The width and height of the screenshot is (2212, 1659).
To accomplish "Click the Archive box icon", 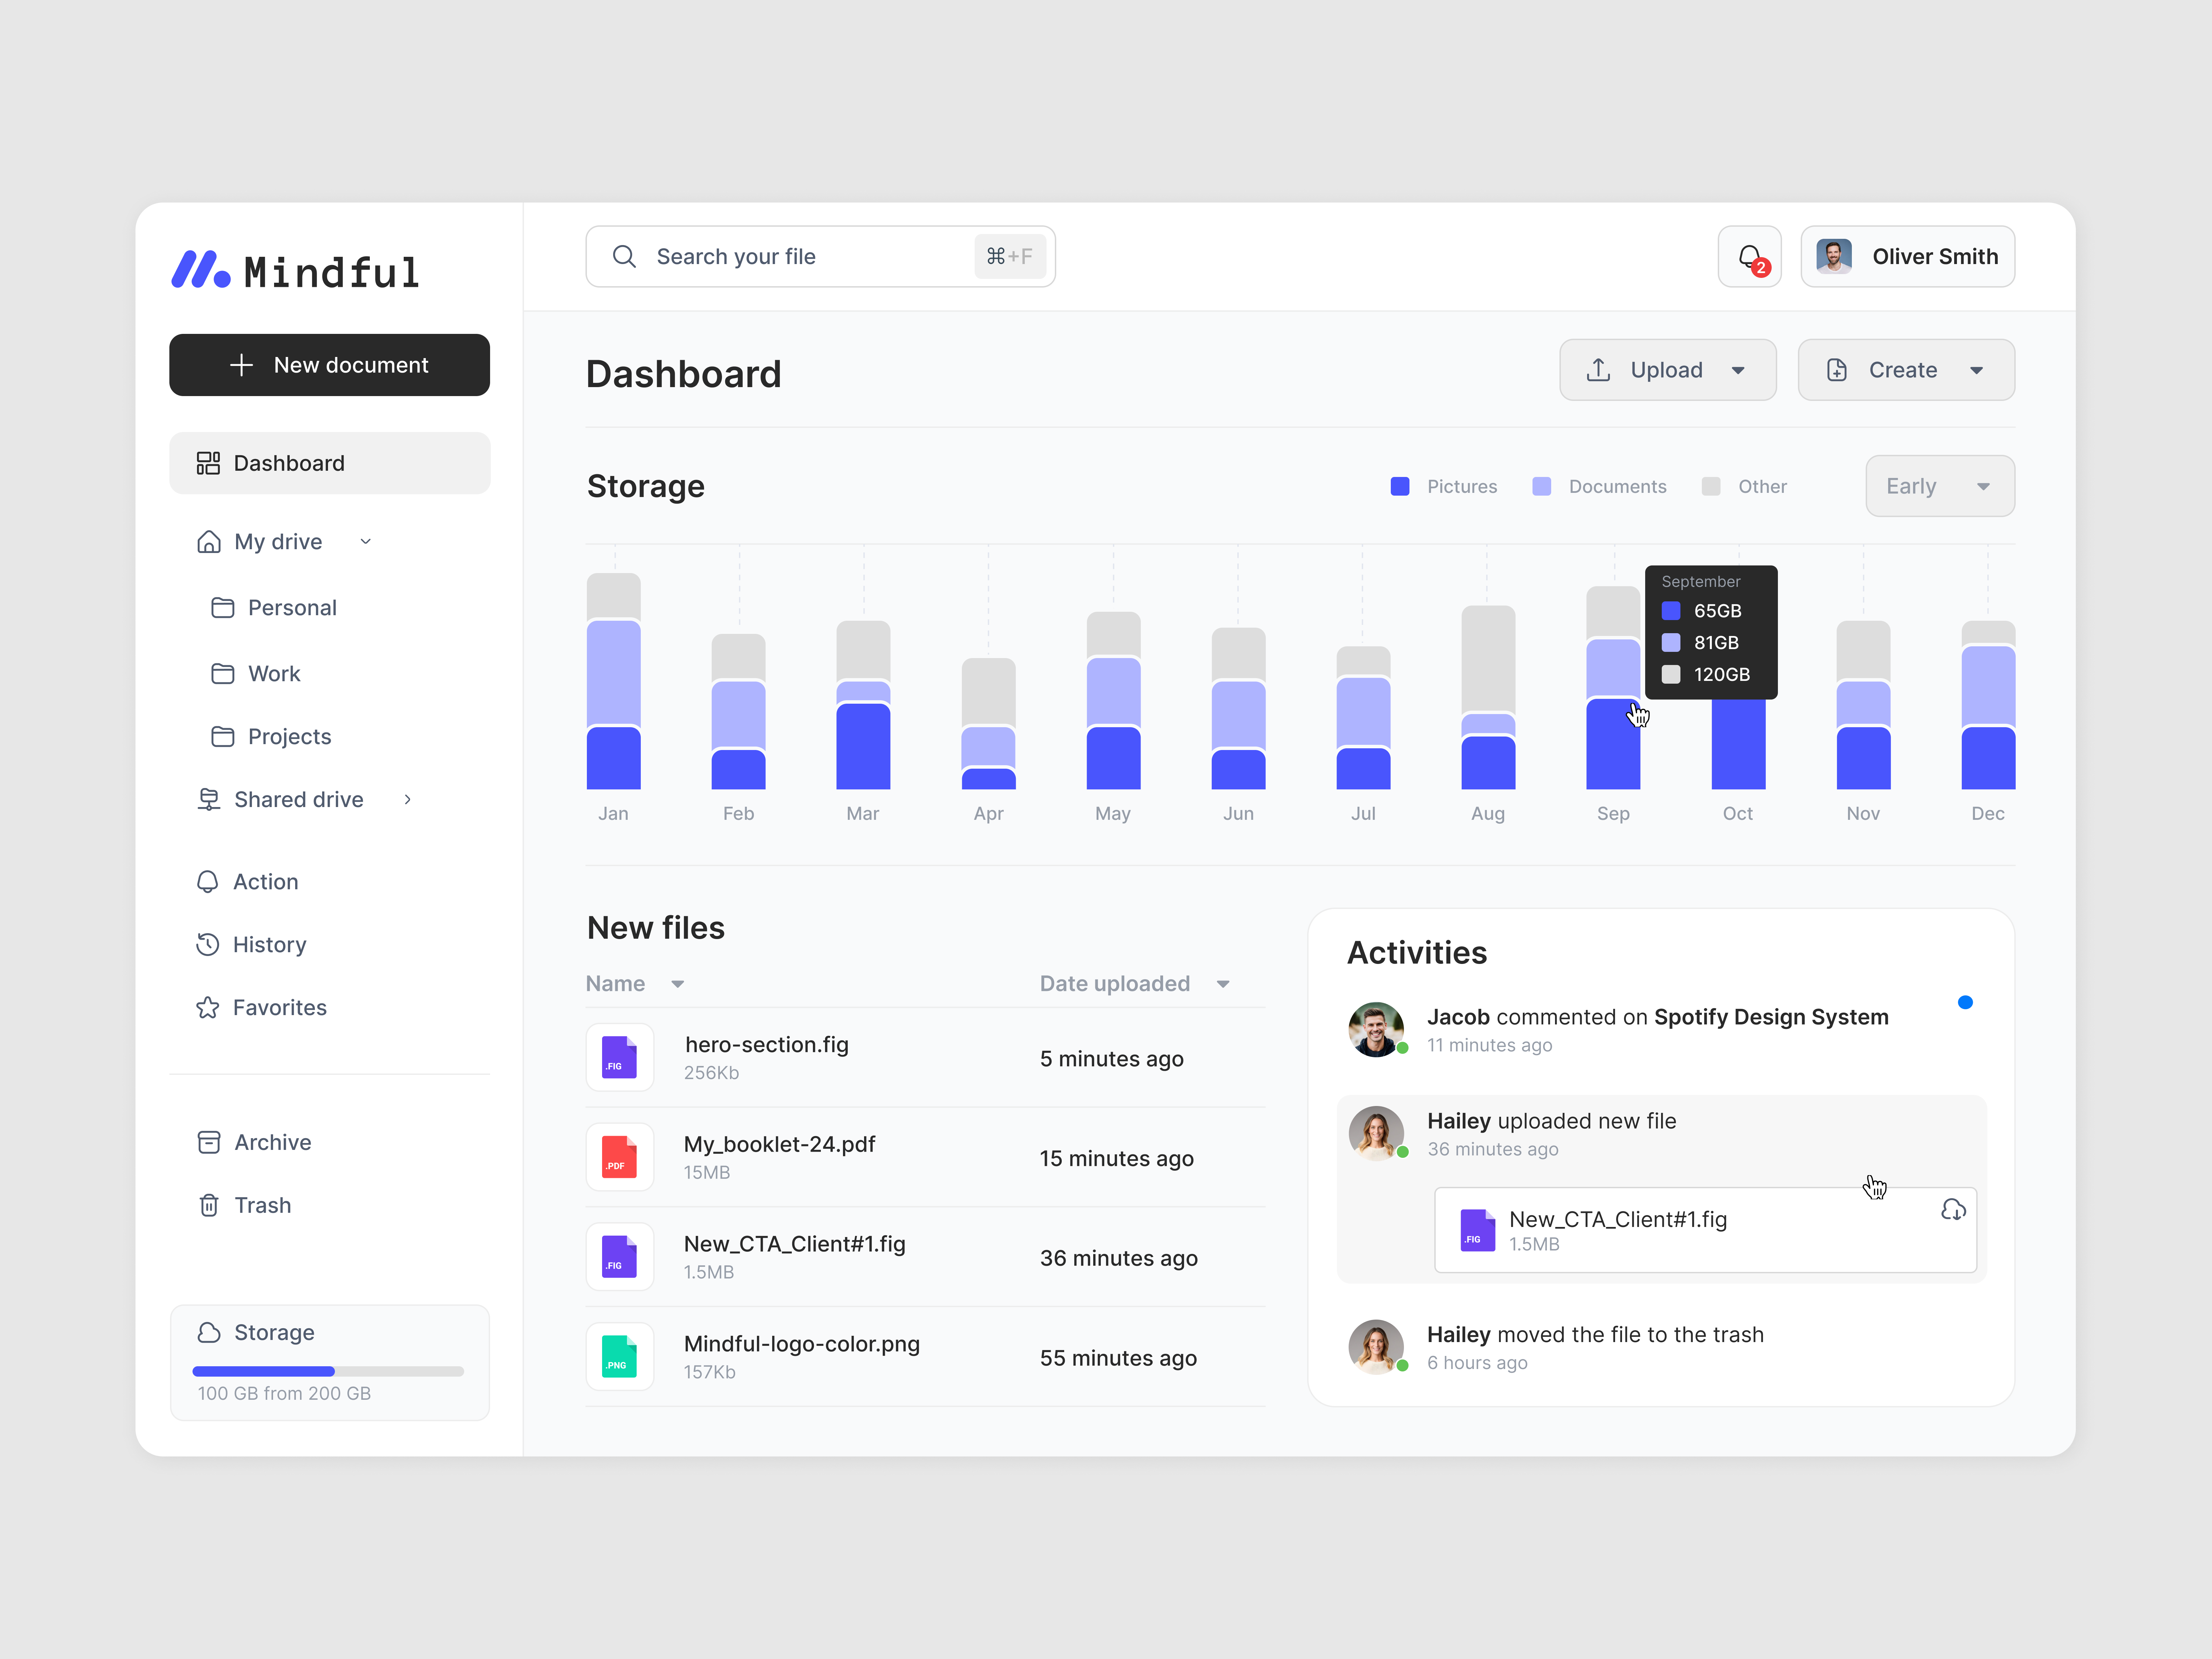I will click(209, 1142).
